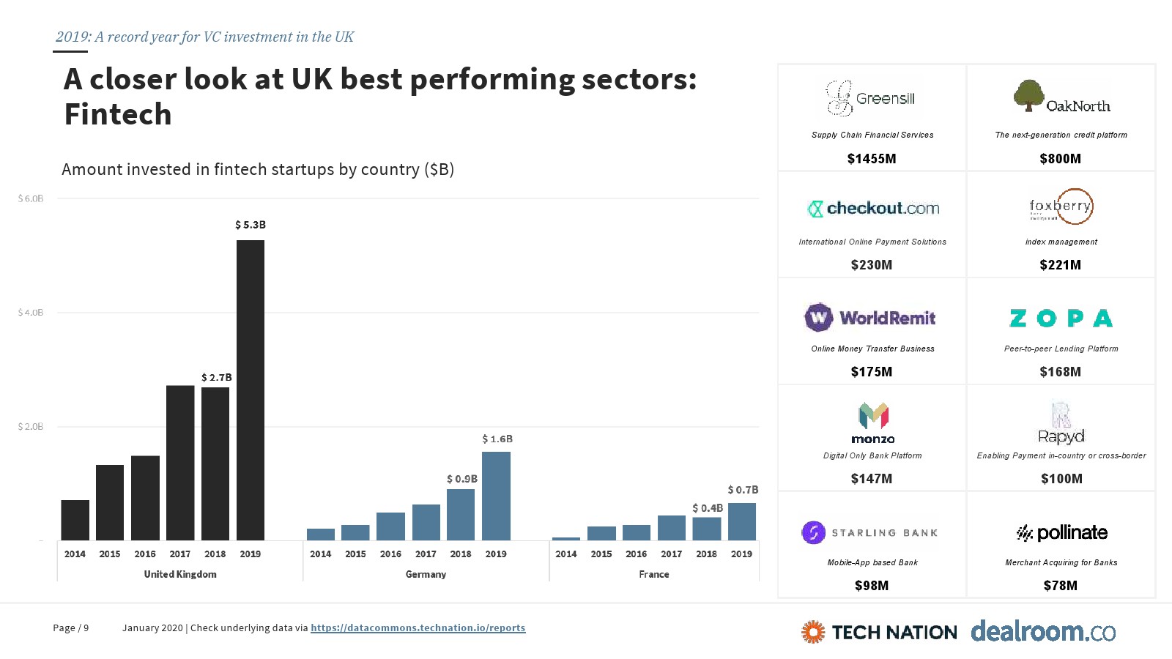Select the Germany 2019 $1.6B bar
1172x659 pixels.
(x=496, y=496)
